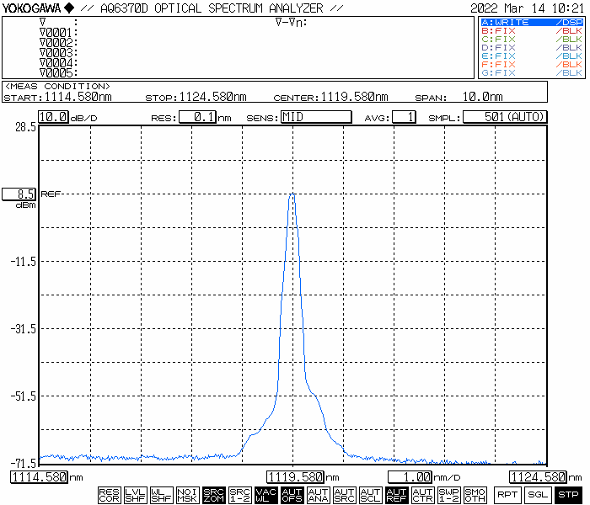Viewport: 590px width, 505px height.
Task: Select the orange trace F:FIX entry
Action: click(x=531, y=65)
